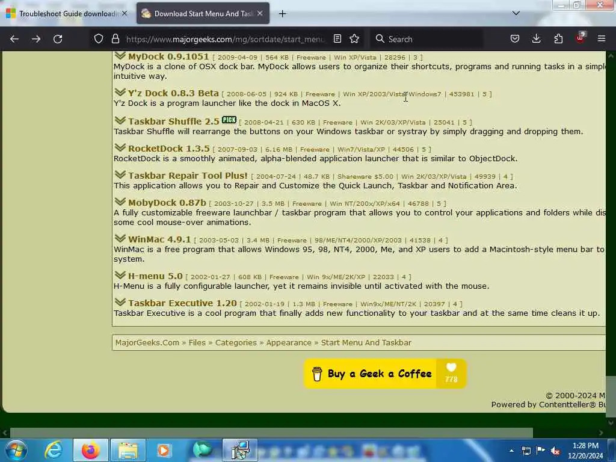Expand the Taskbar Shuffle 2.5 chevron

tap(120, 120)
